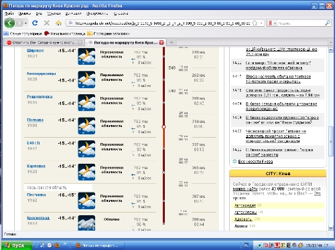Click the green back navigation arrow

click(x=9, y=23)
